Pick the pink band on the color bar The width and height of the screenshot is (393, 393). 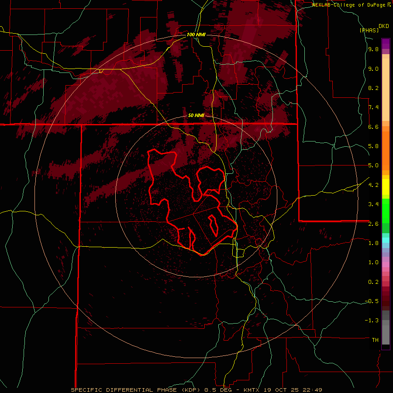click(x=386, y=265)
